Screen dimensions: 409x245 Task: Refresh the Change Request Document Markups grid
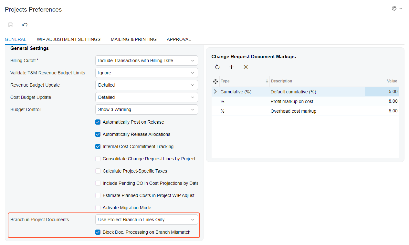point(217,67)
